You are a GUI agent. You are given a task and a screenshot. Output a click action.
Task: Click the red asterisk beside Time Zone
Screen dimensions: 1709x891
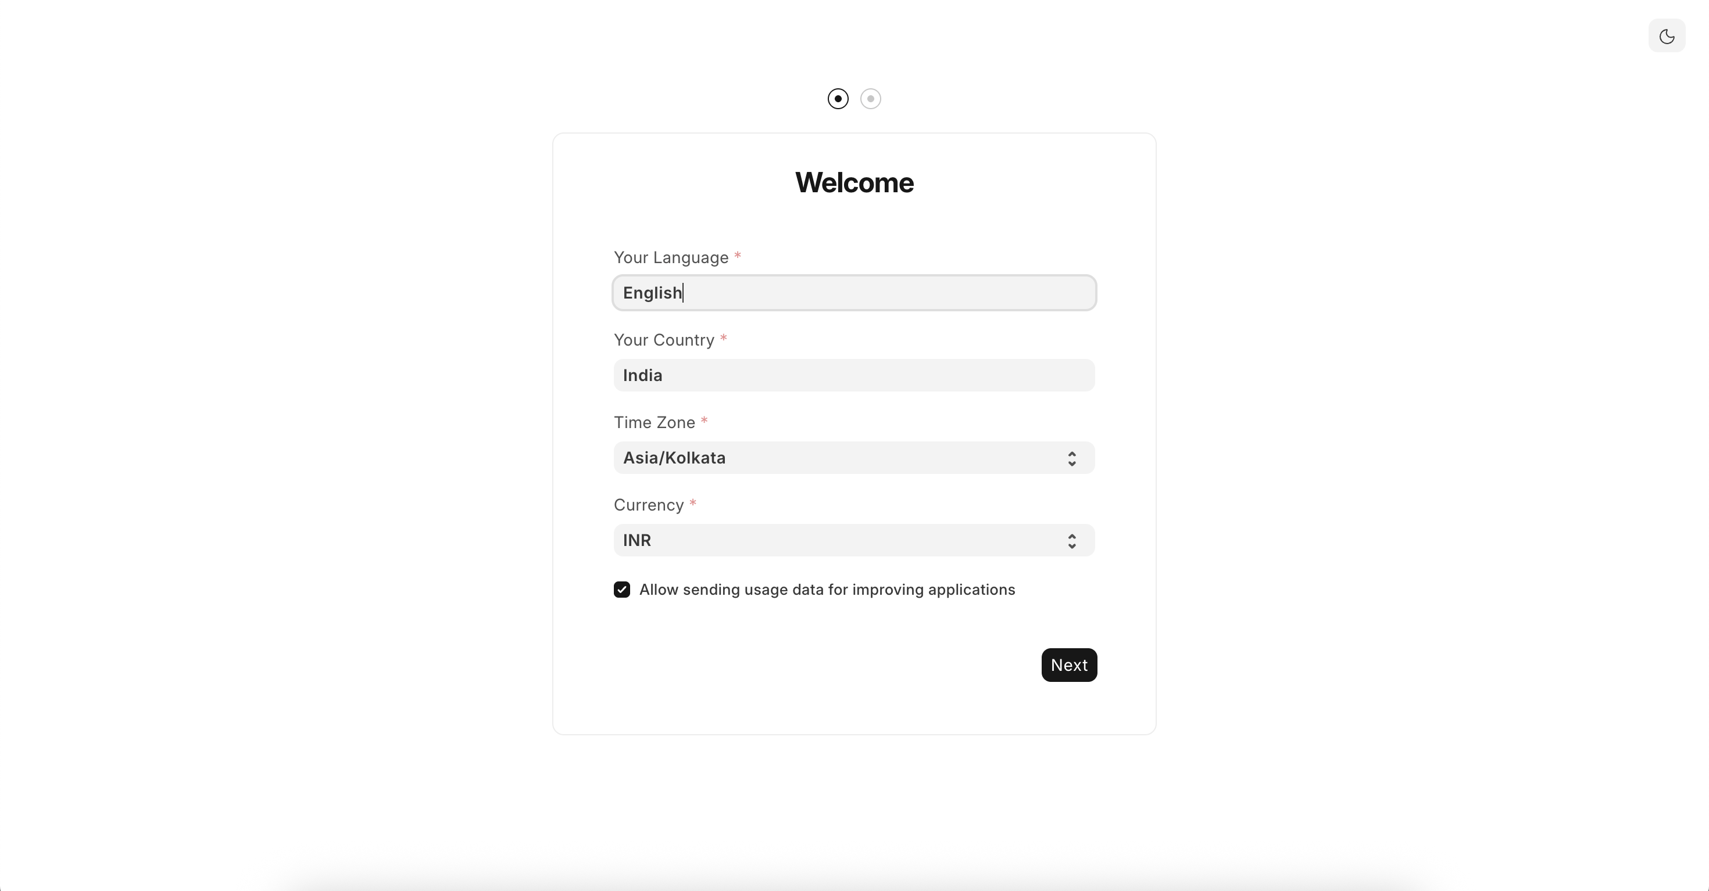tap(705, 421)
